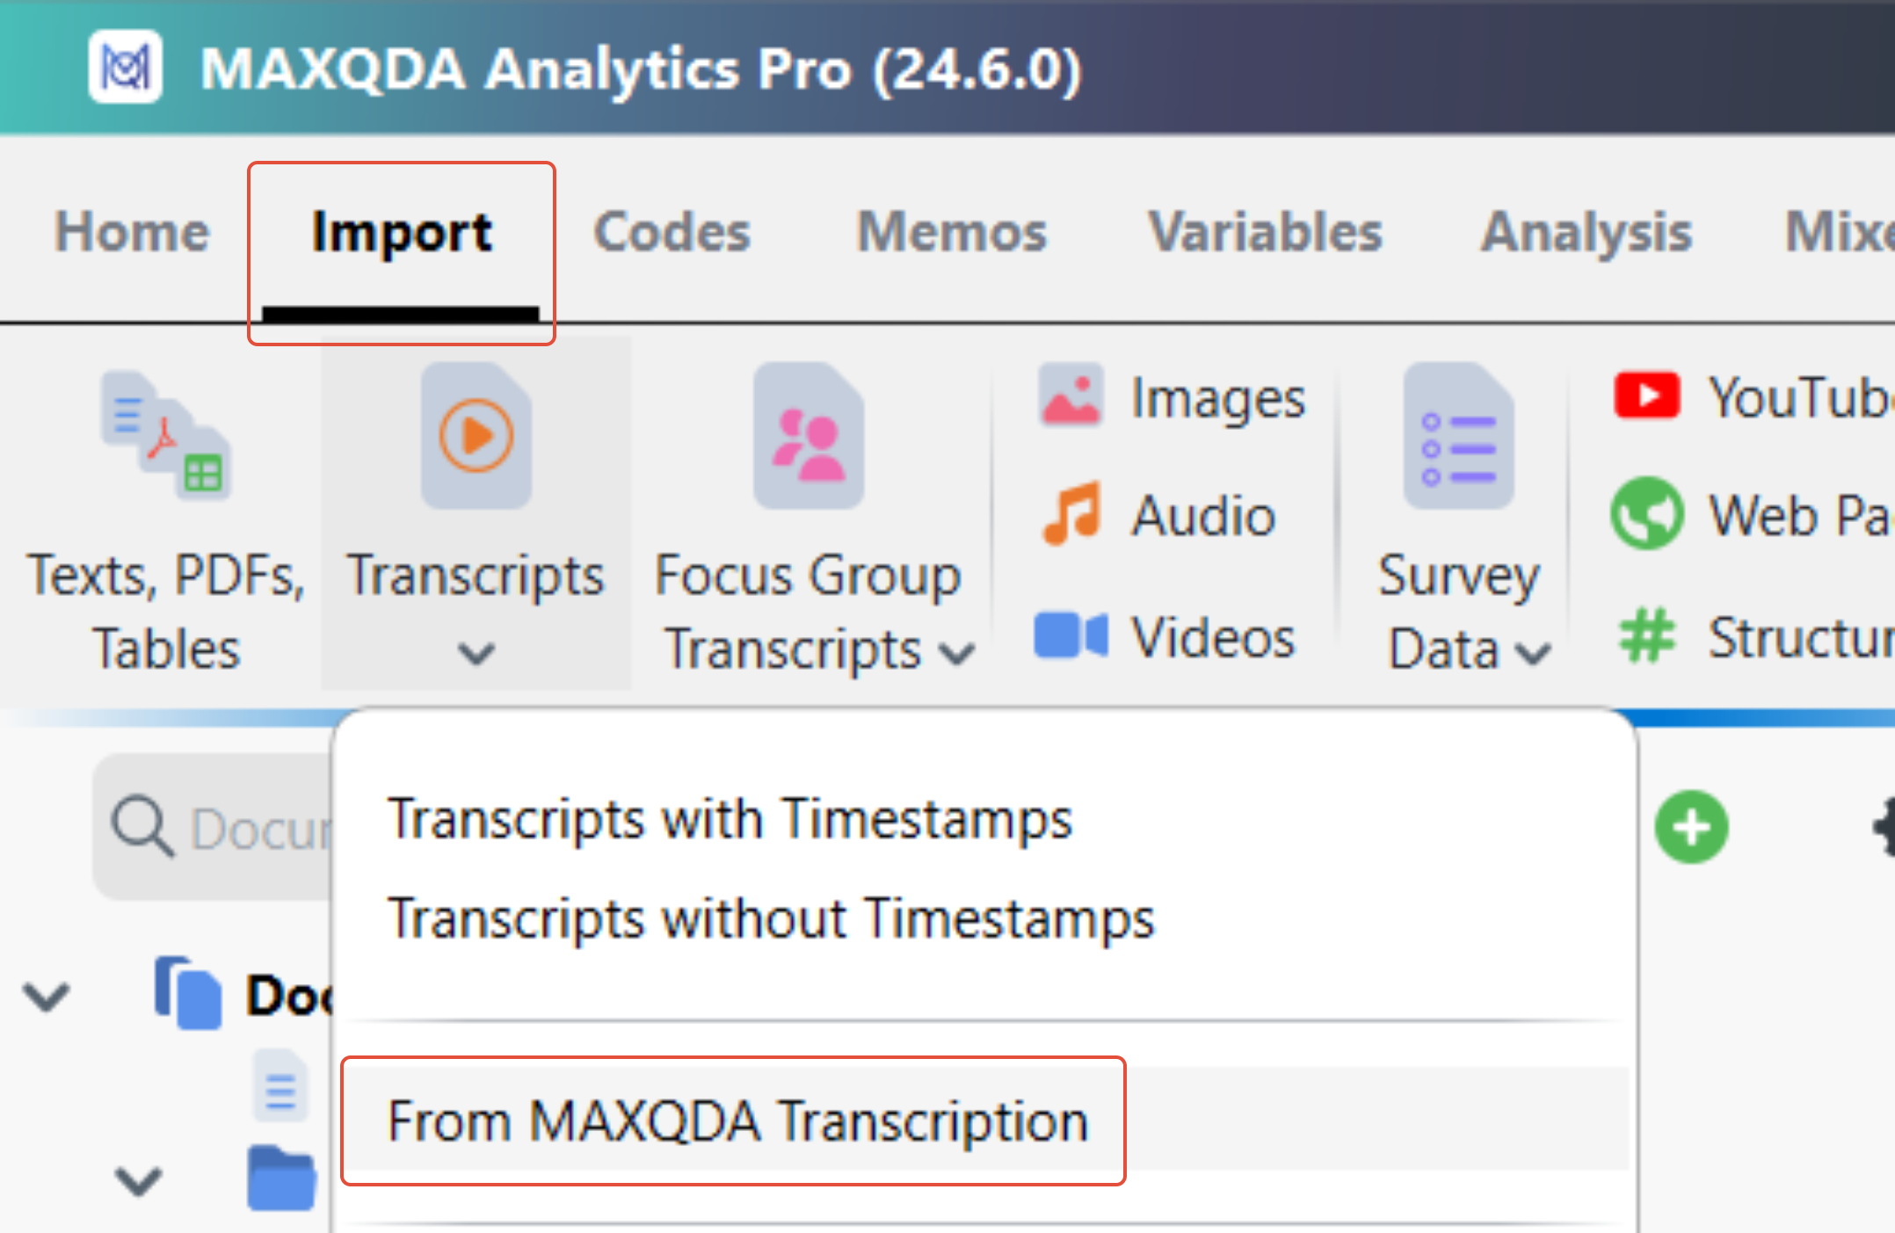Expand the Survey Data dropdown arrow
This screenshot has width=1895, height=1233.
click(x=1534, y=652)
